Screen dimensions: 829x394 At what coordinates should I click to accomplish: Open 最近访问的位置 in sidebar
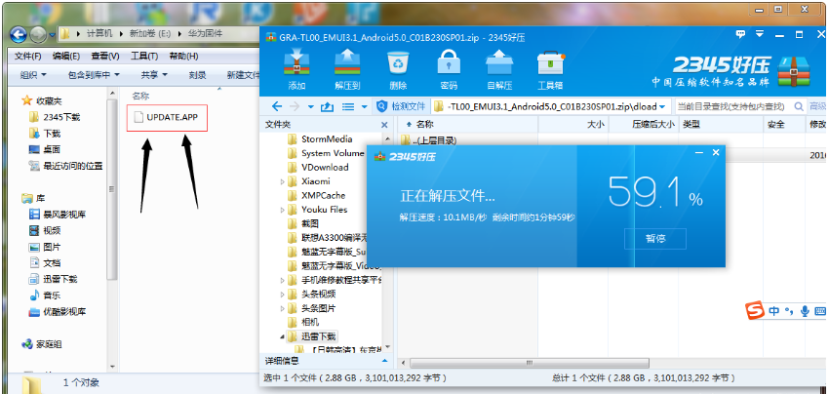66,166
